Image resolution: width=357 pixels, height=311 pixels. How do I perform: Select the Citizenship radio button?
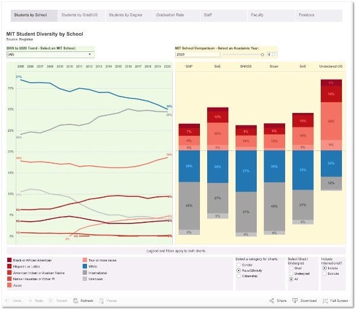point(239,276)
